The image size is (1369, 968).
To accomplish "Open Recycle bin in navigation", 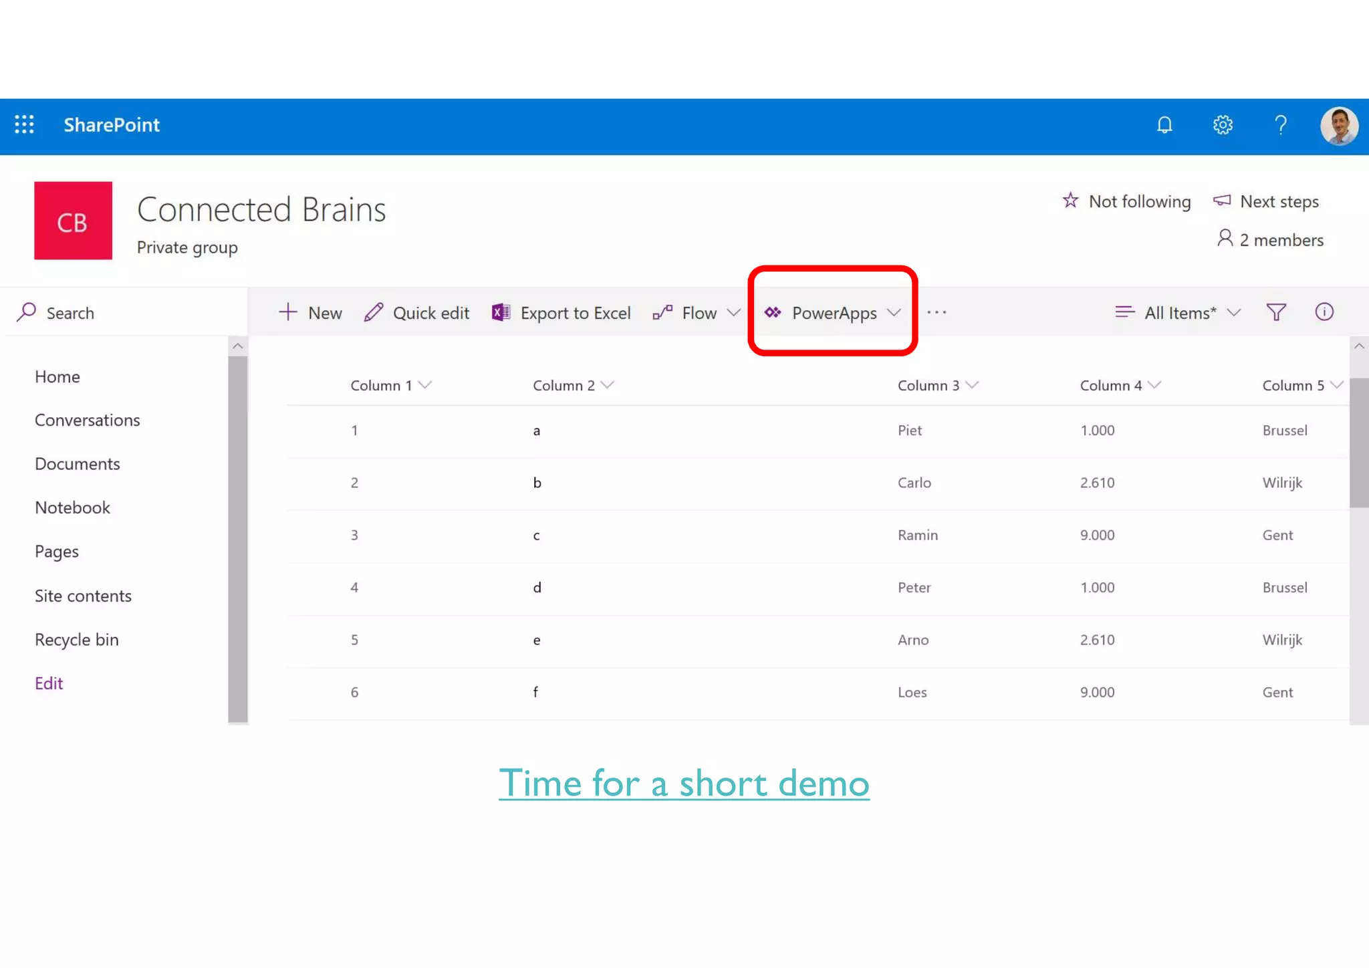I will (x=77, y=640).
